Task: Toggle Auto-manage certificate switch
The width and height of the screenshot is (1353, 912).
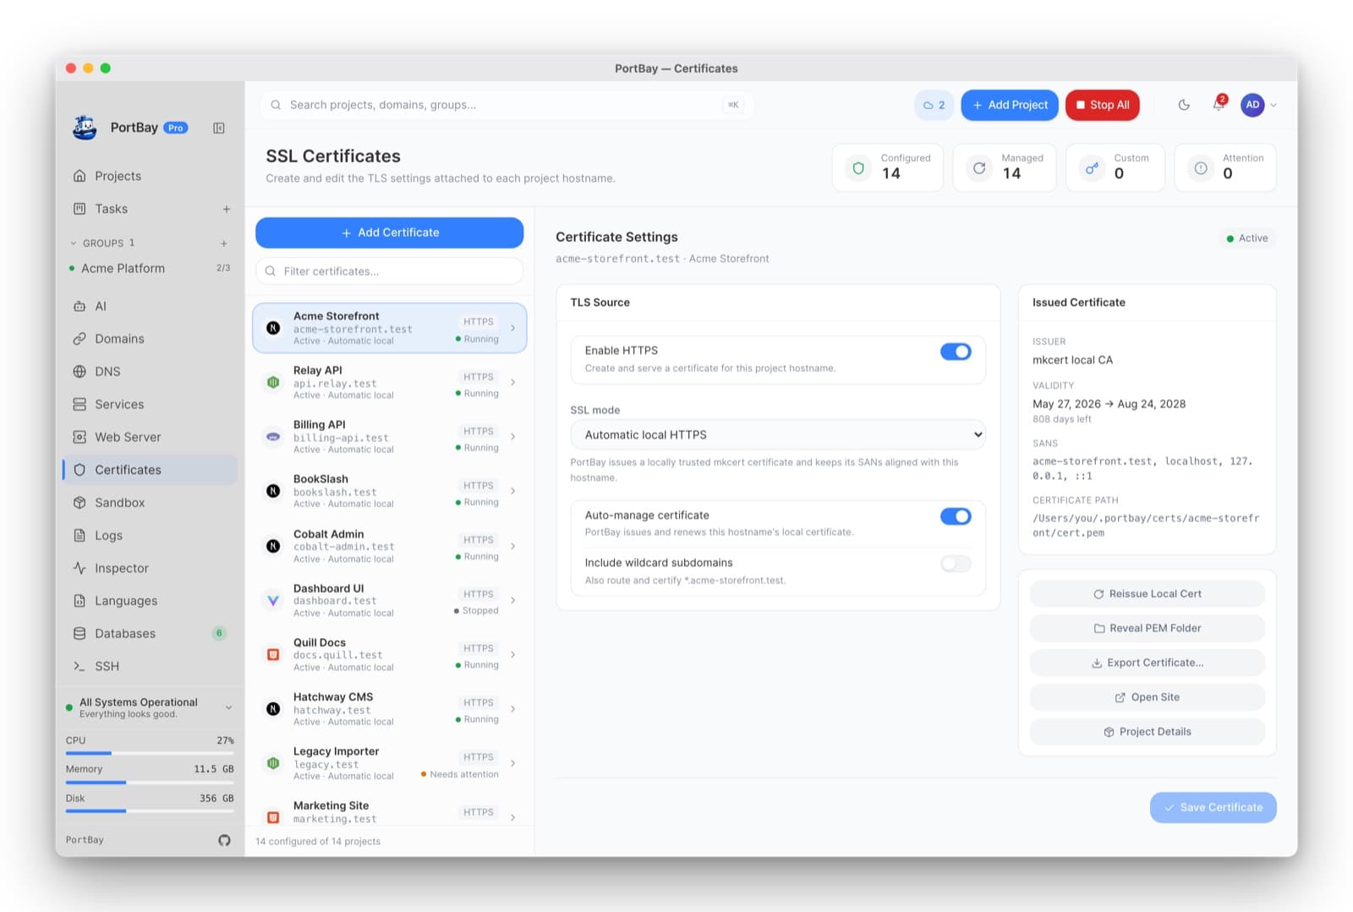Action: (956, 516)
